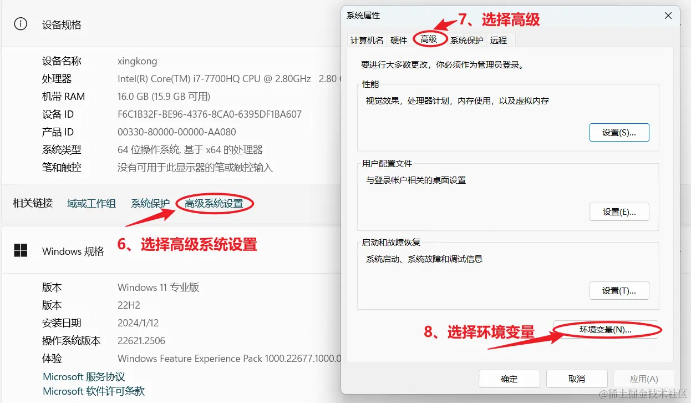Select the 高级 tab

point(429,39)
